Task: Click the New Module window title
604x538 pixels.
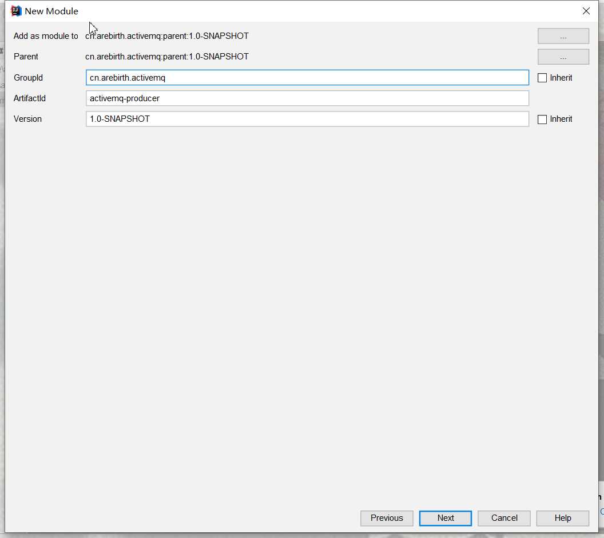Action: point(51,11)
